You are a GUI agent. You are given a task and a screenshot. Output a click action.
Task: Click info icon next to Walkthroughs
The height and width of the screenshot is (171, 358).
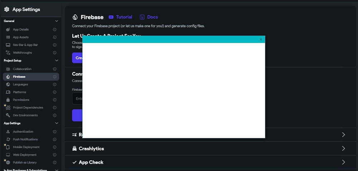pos(54,53)
